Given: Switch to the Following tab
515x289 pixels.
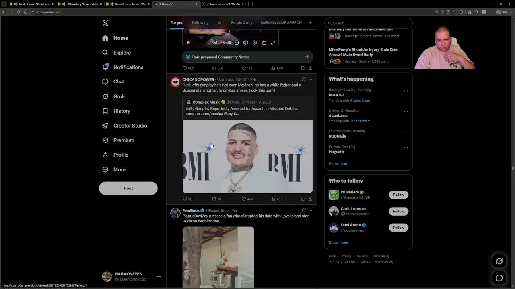Looking at the screenshot, I should tap(200, 23).
